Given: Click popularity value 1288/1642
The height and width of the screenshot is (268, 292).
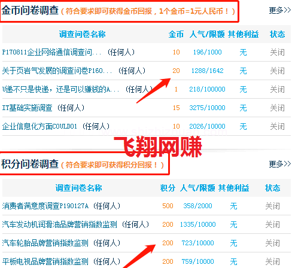Looking at the screenshot, I should [x=208, y=71].
